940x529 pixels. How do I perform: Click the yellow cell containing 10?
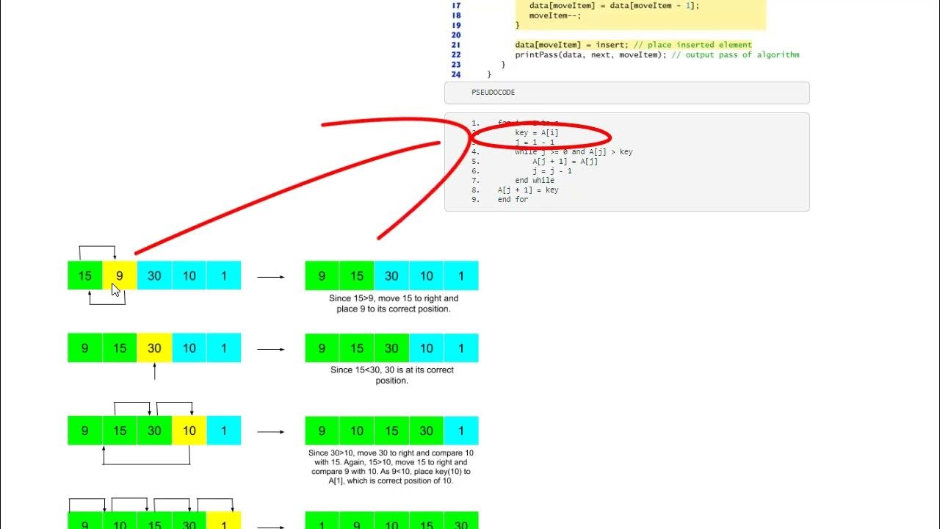click(189, 431)
